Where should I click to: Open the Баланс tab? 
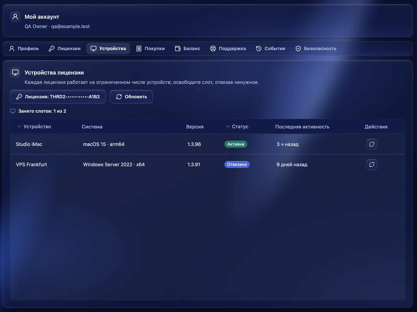pyautogui.click(x=187, y=49)
